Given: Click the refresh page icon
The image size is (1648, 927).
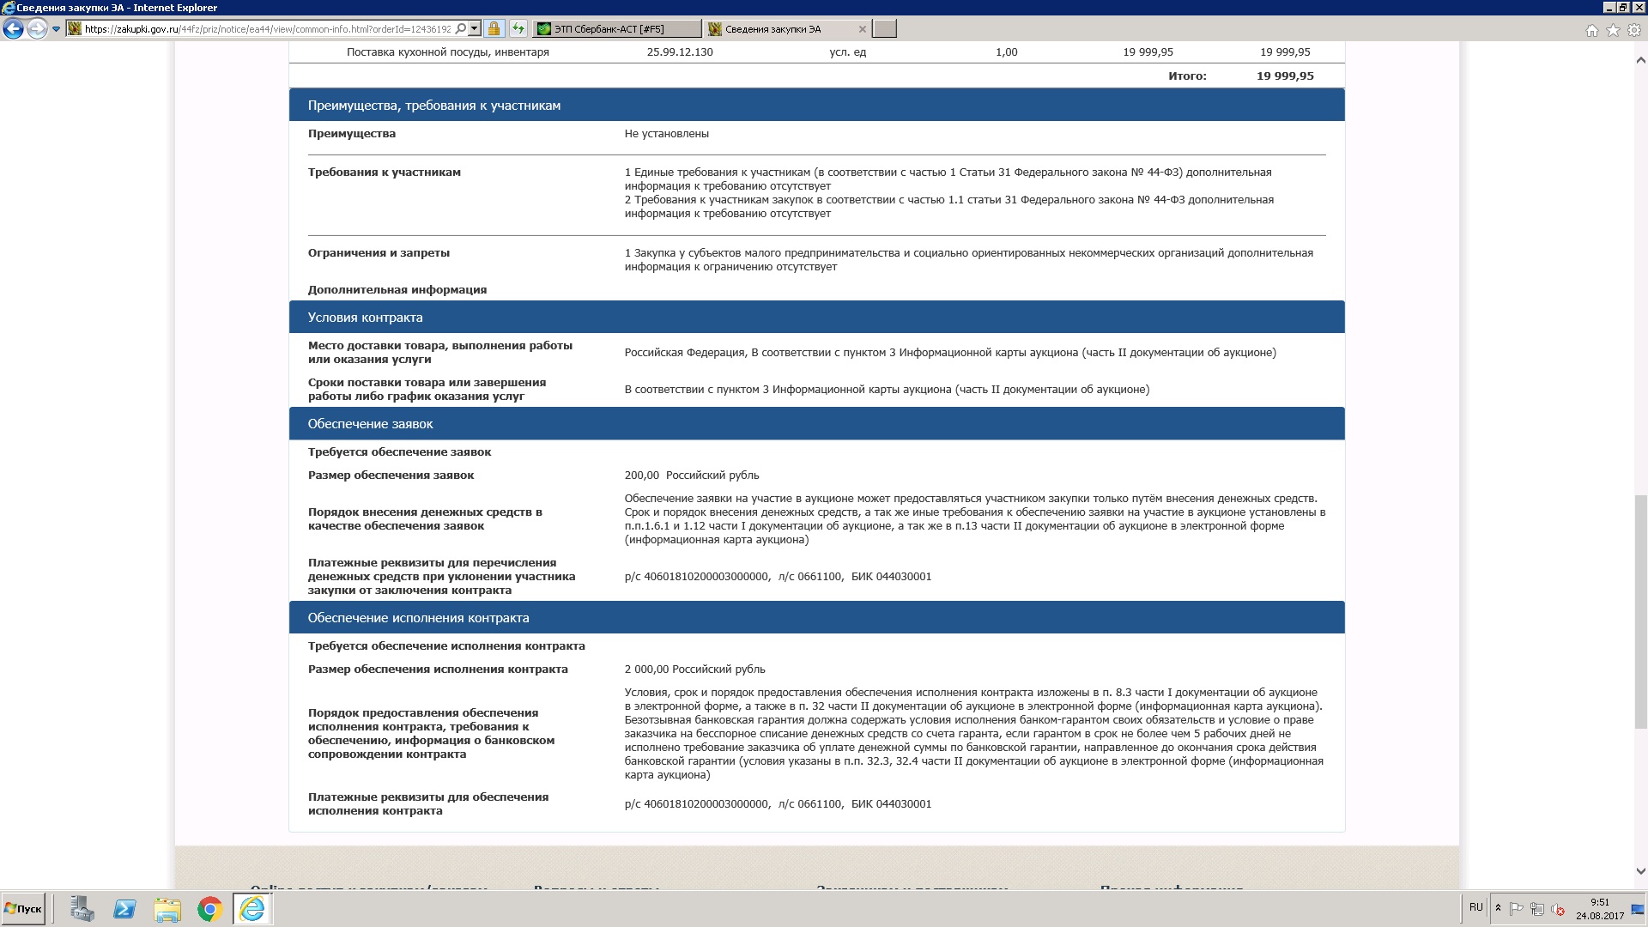Looking at the screenshot, I should (518, 29).
